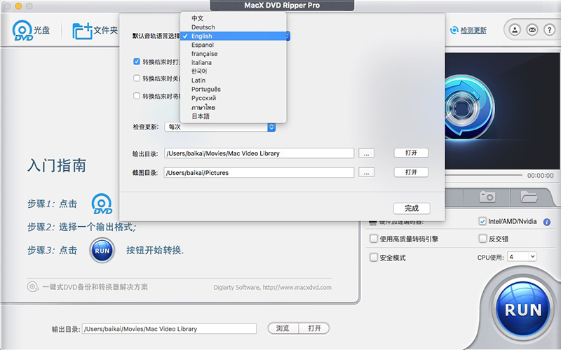561x350 pixels.
Task: Click the dialog 输出目录 path field
Action: [259, 153]
